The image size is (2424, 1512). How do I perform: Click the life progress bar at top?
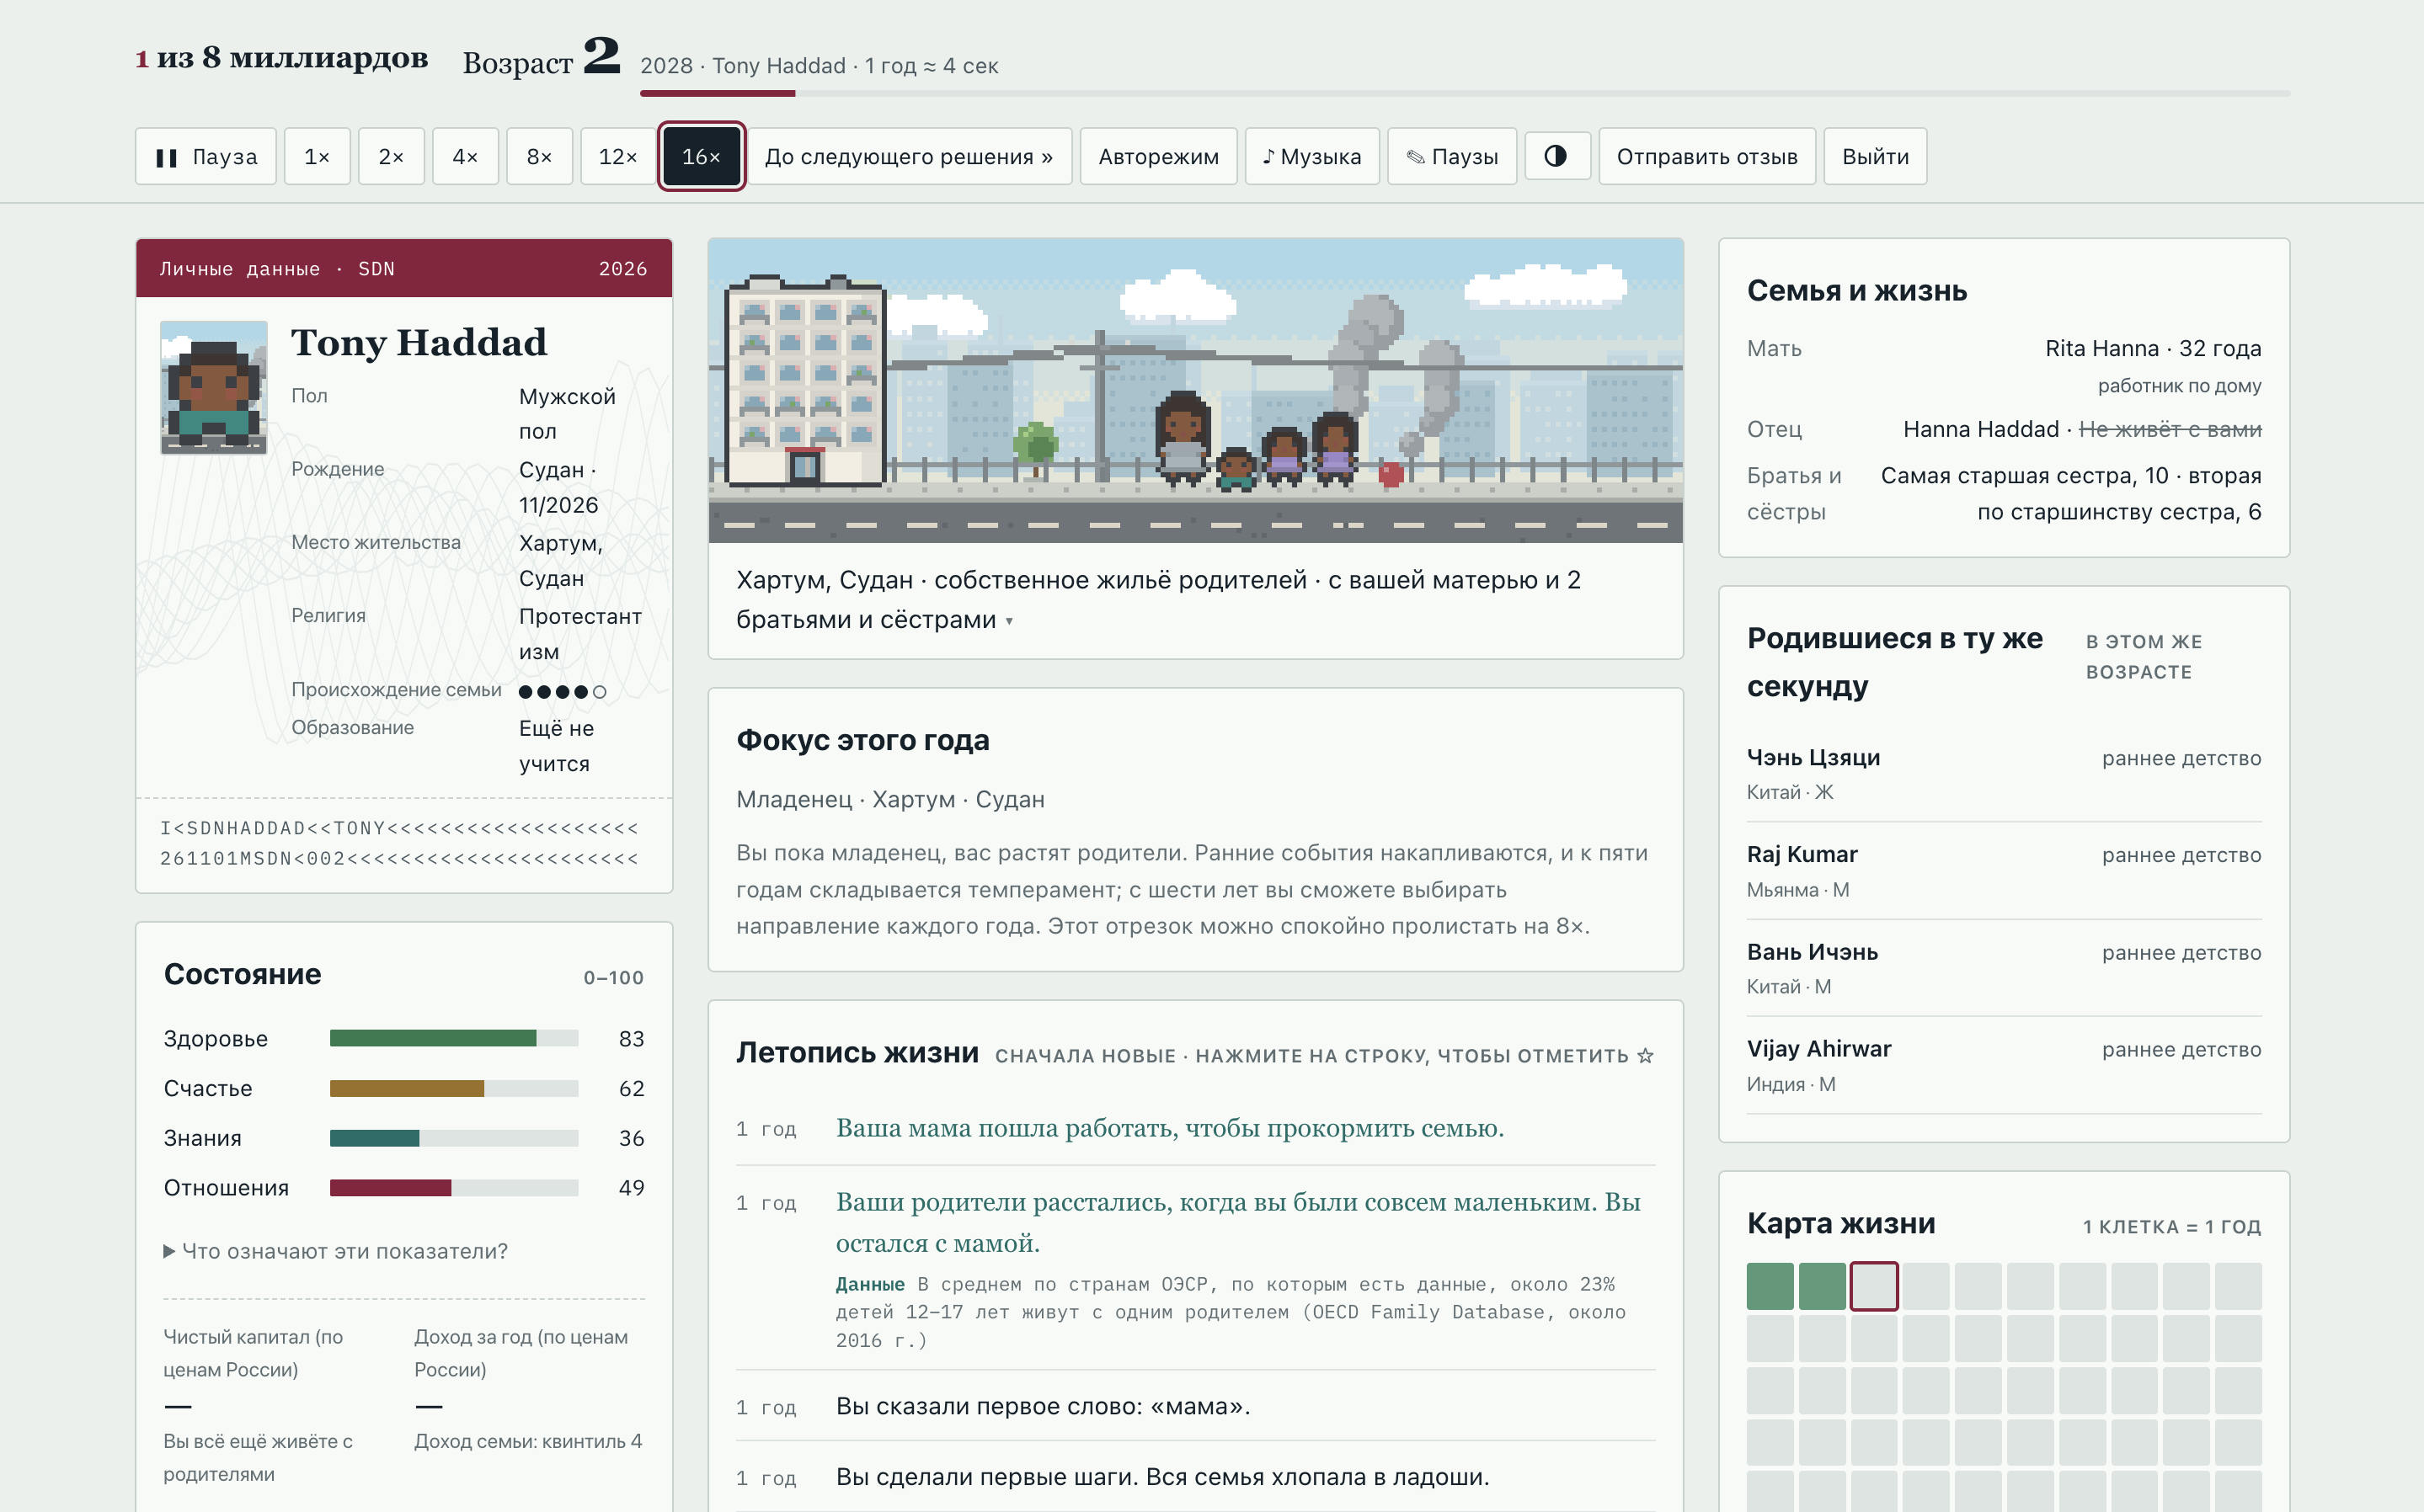point(1465,93)
